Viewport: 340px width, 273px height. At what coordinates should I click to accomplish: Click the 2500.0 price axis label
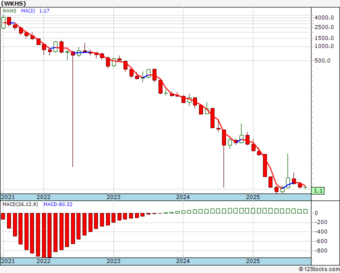coord(324,27)
